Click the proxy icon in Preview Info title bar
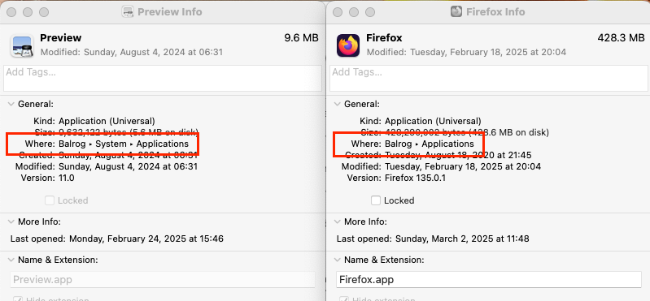This screenshot has width=650, height=301. point(128,12)
